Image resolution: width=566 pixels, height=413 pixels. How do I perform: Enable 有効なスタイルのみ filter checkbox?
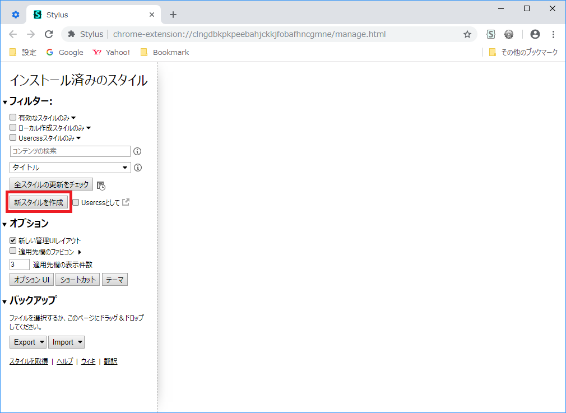coord(13,118)
